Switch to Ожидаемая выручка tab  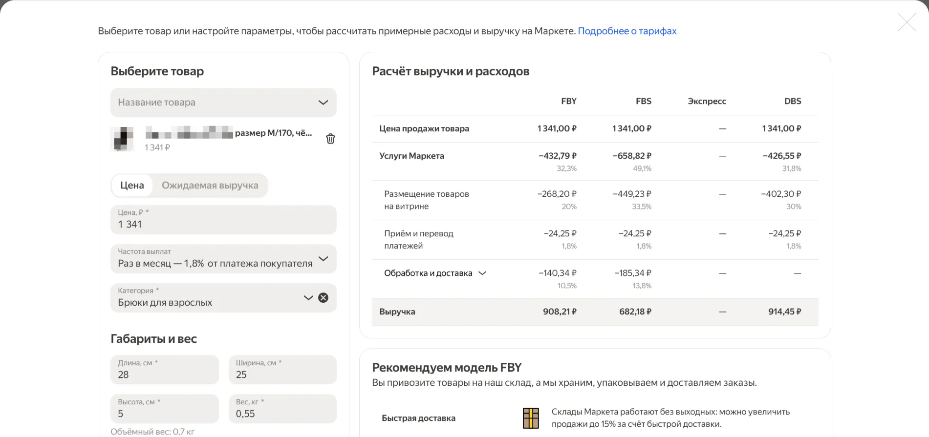point(210,186)
